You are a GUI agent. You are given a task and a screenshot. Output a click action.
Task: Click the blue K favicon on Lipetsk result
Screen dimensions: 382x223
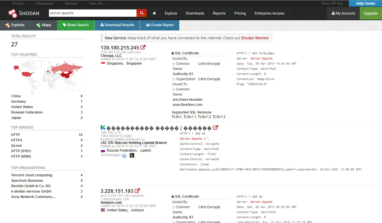[x=103, y=127]
